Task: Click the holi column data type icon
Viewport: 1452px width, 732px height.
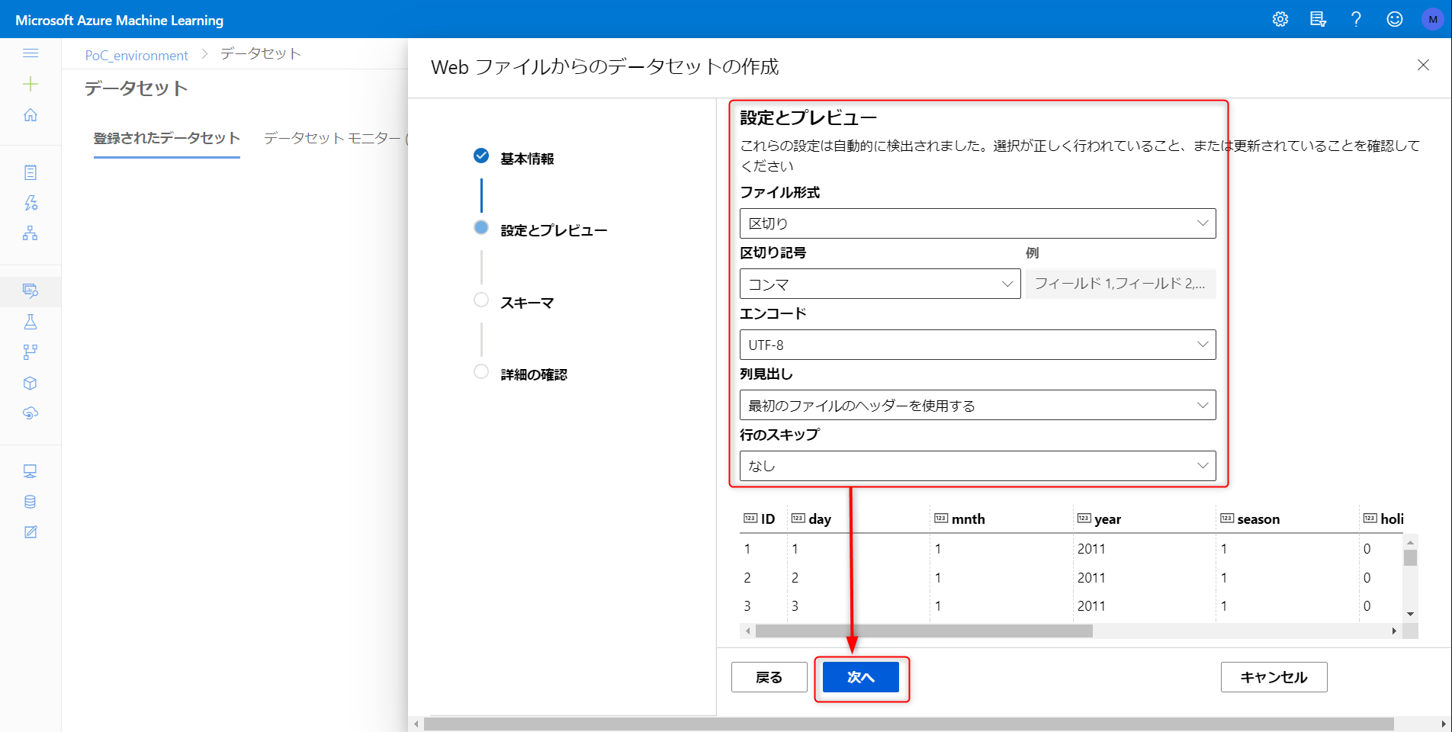Action: click(x=1370, y=518)
